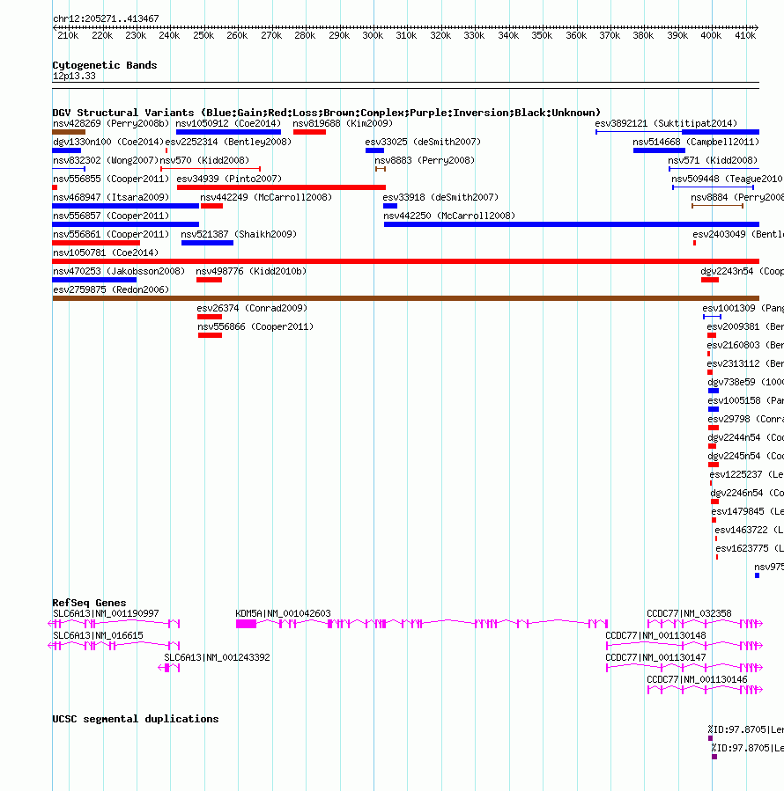
Task: Select the blue bar under nsv514668 (Campbell2011)
Action: click(659, 150)
